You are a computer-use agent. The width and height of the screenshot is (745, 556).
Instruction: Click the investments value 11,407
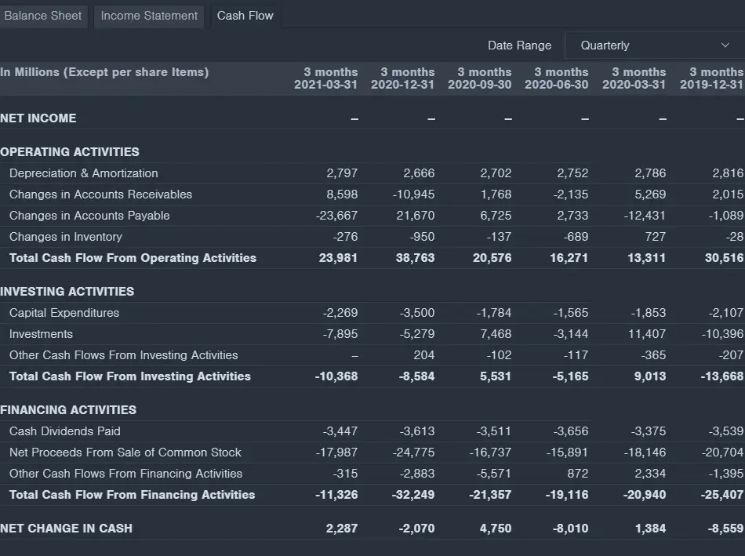click(647, 334)
